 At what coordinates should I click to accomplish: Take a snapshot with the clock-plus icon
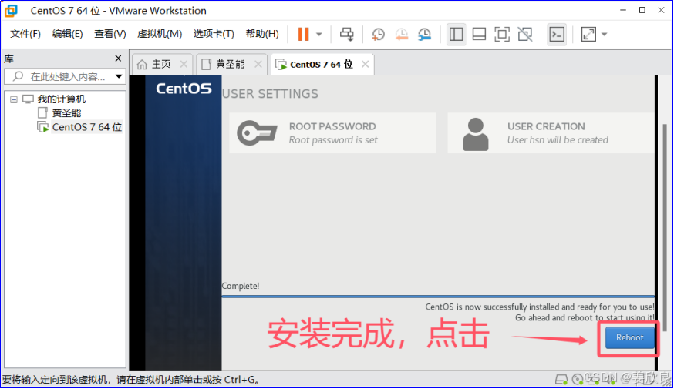pos(378,35)
